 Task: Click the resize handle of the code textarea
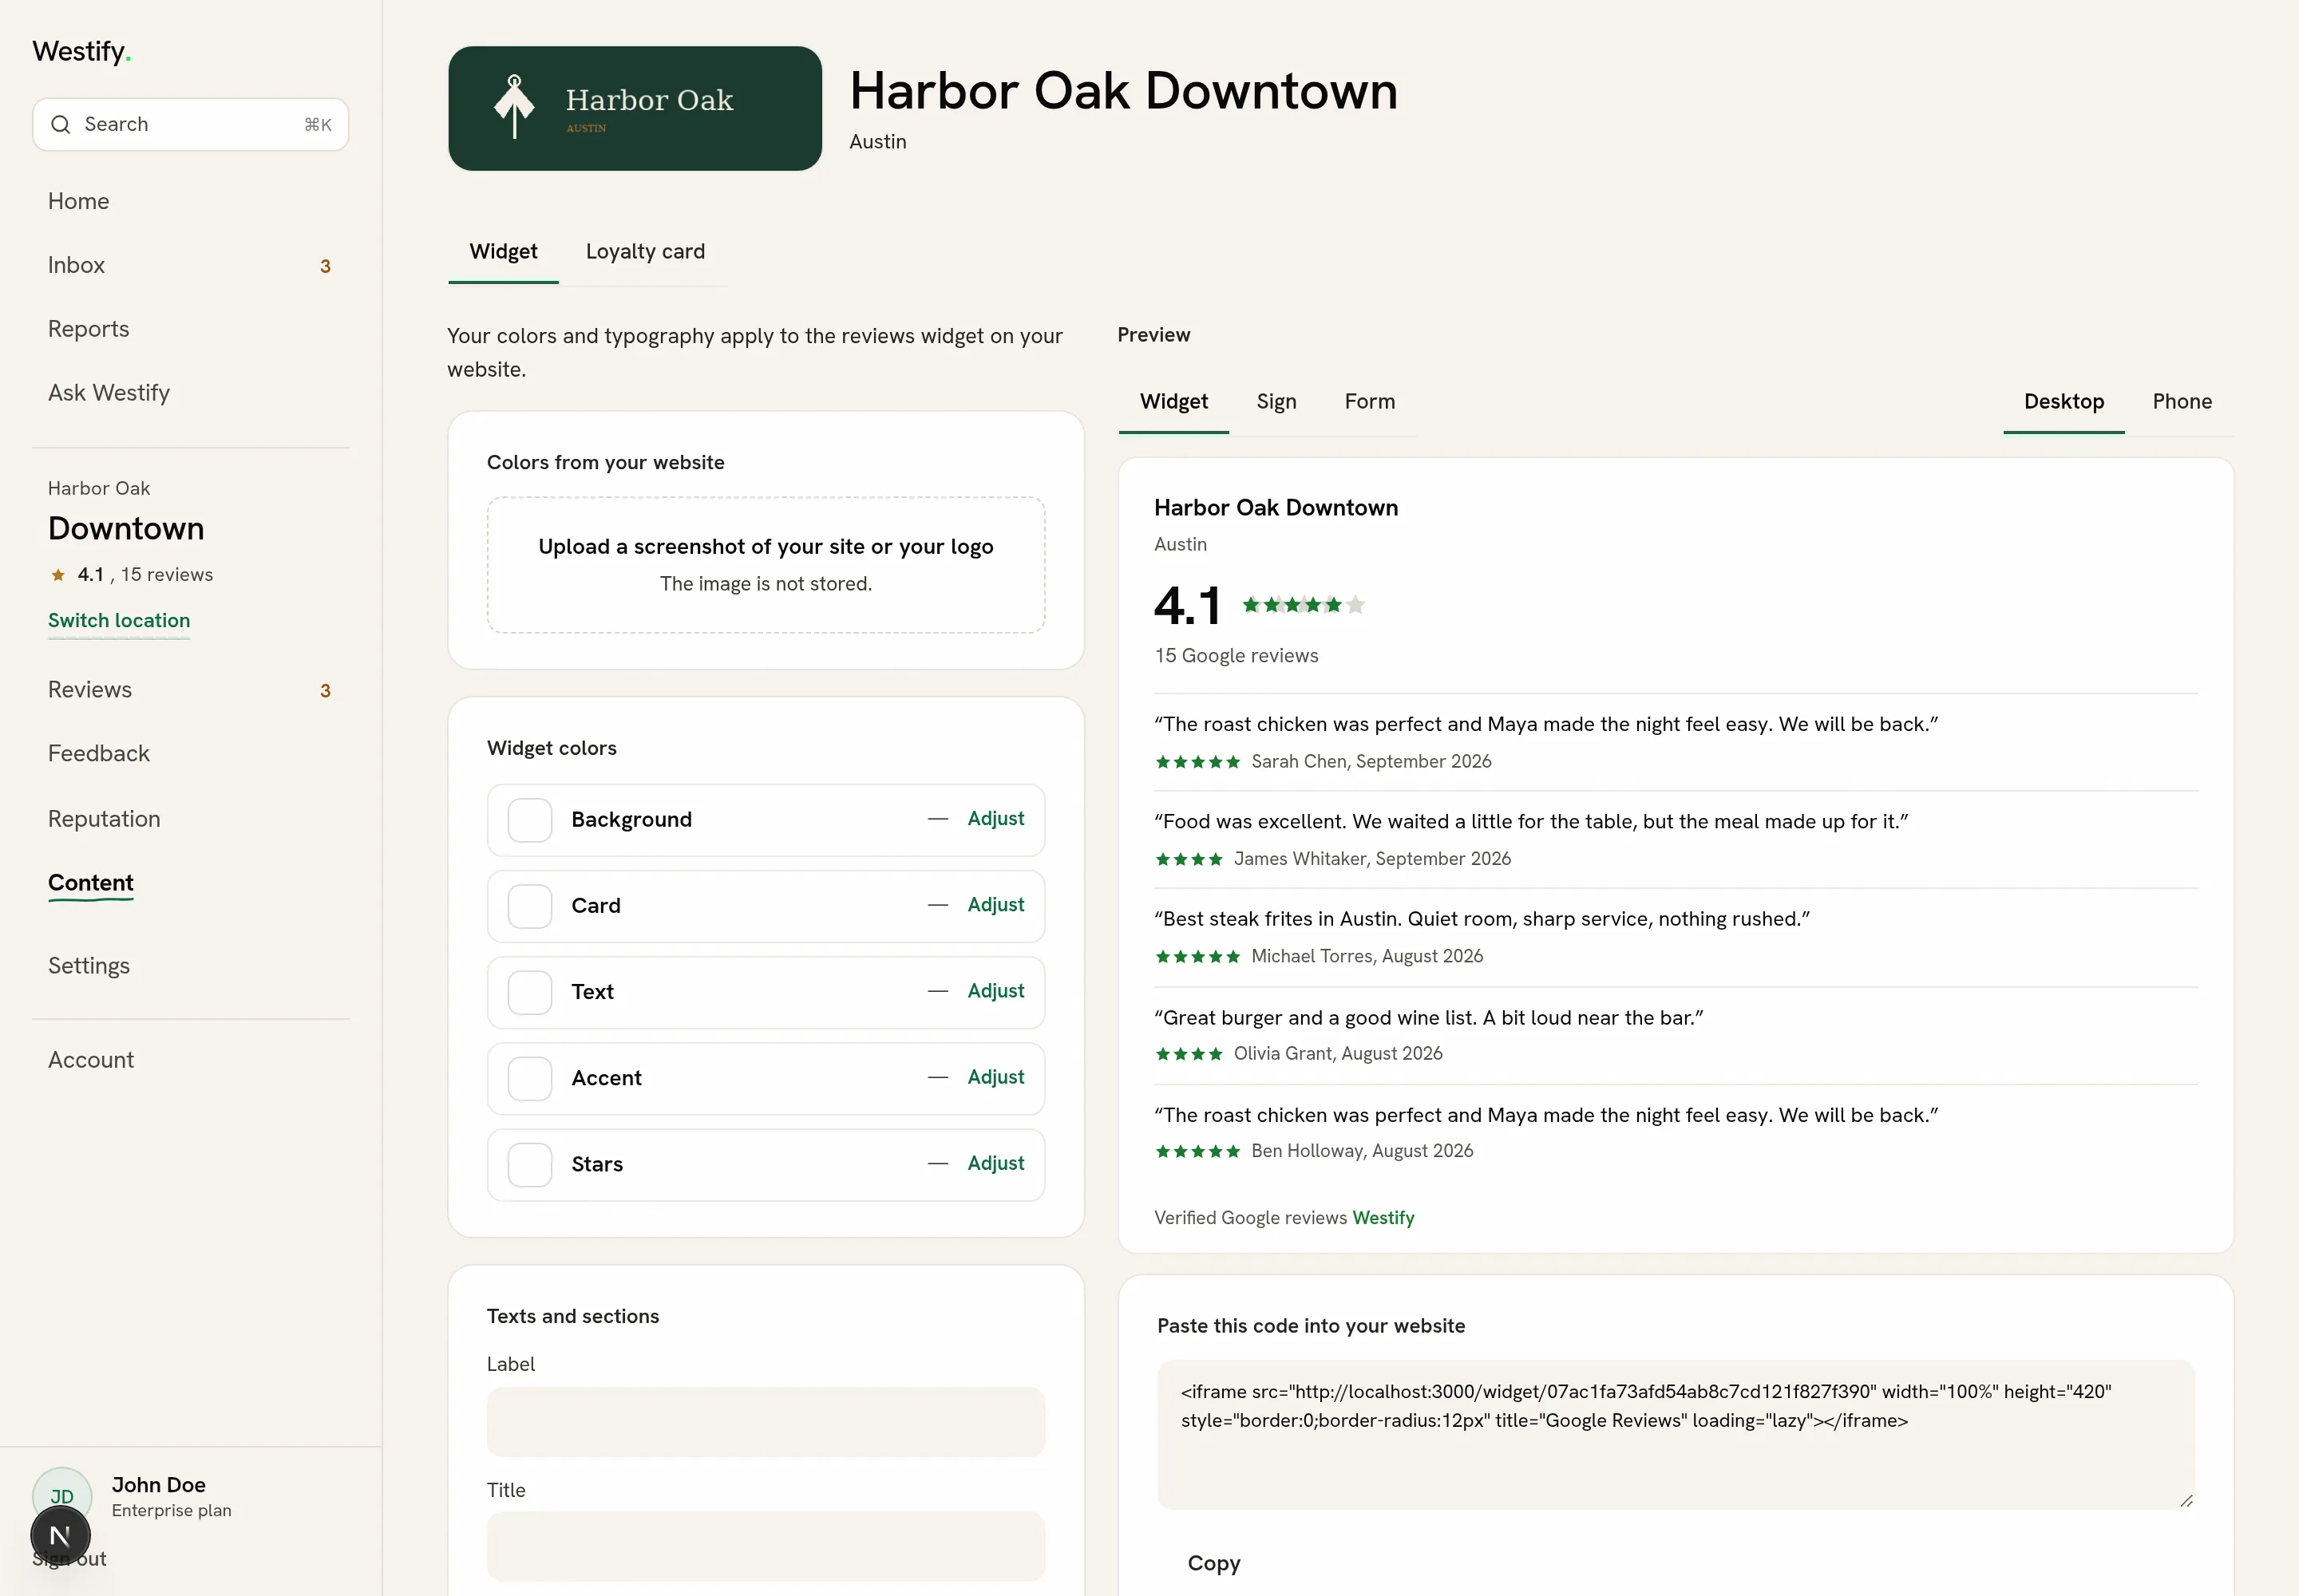point(2186,1501)
